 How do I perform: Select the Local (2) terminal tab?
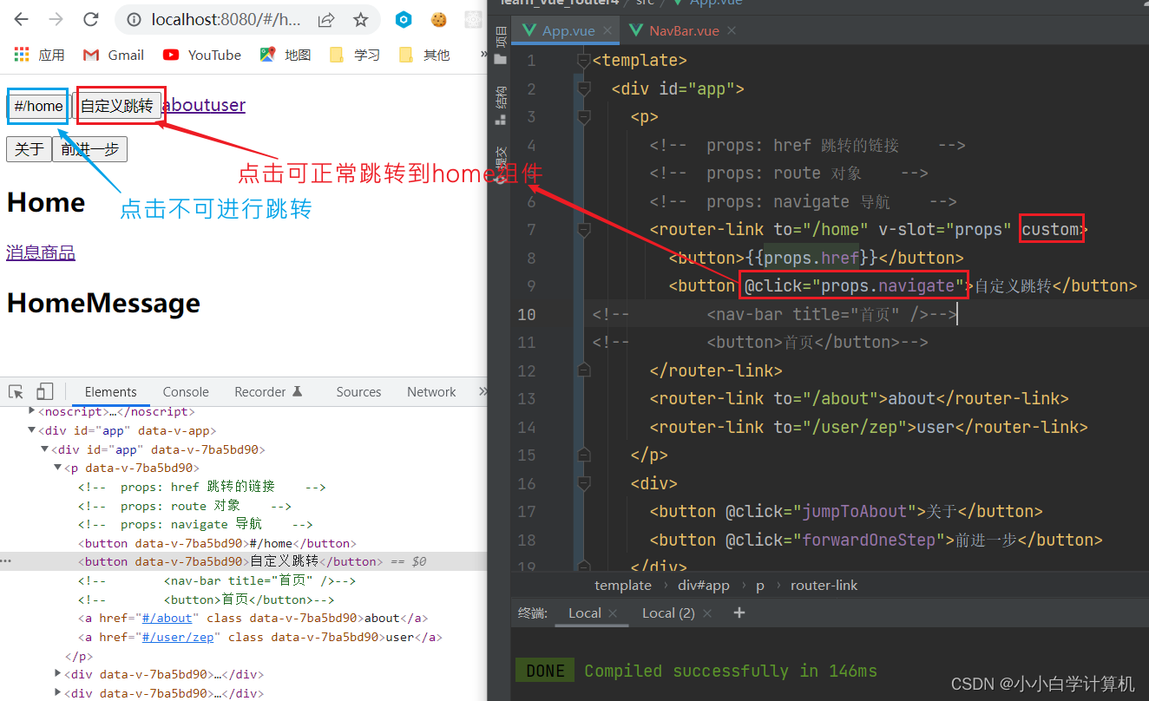pyautogui.click(x=668, y=613)
